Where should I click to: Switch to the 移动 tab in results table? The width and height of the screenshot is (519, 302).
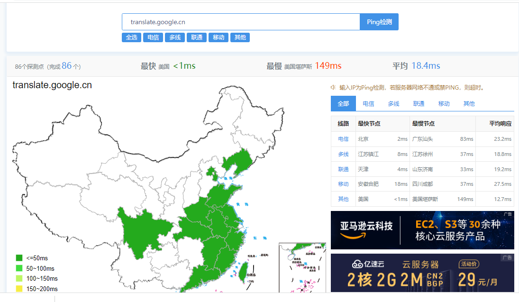(444, 104)
